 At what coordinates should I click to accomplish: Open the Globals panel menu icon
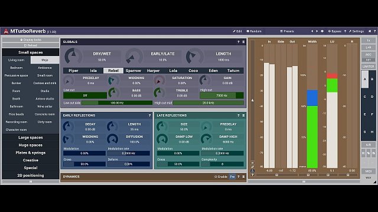click(243, 42)
